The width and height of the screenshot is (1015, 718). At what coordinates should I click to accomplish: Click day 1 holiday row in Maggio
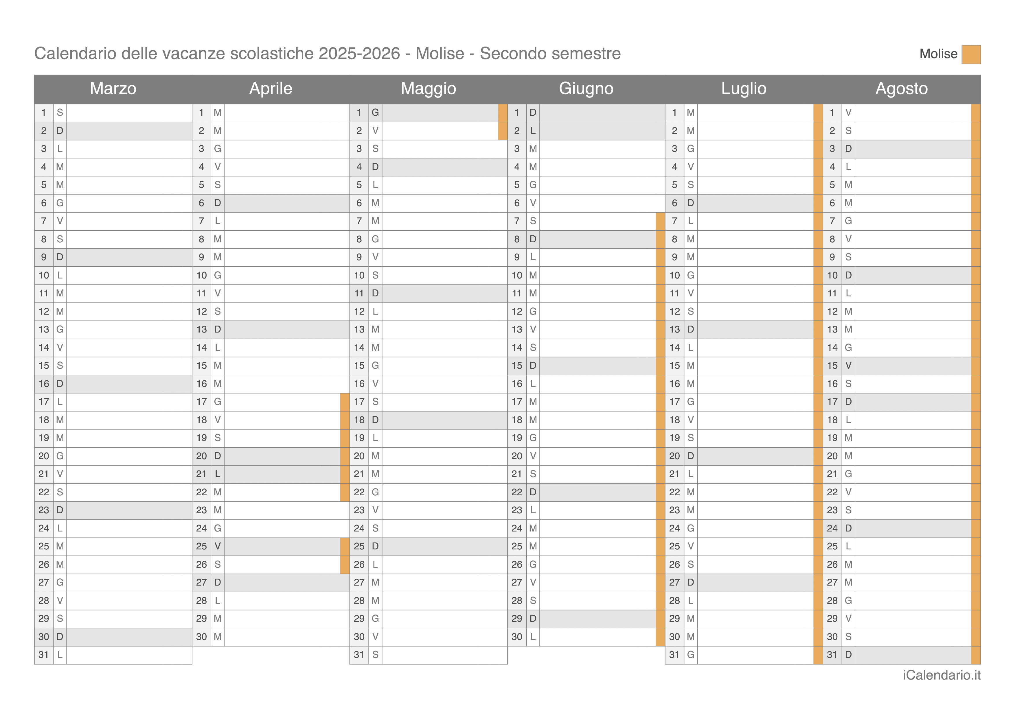(x=429, y=113)
